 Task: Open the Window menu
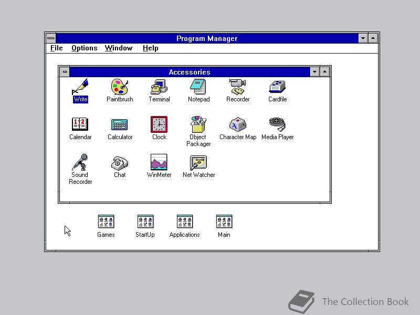119,48
